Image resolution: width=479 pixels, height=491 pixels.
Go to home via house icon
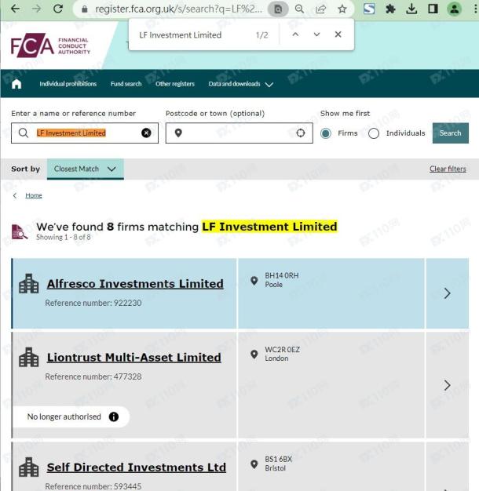(16, 84)
